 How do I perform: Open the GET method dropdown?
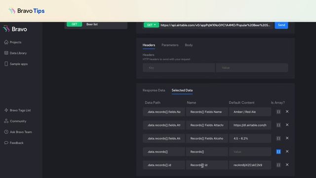(151, 25)
